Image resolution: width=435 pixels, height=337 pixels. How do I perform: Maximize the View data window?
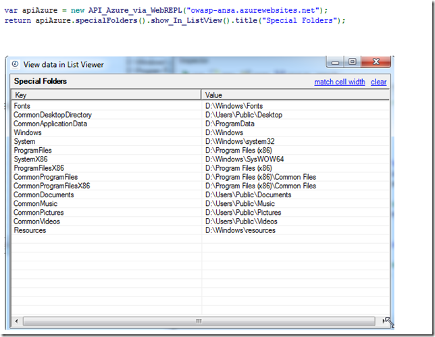(x=352, y=62)
